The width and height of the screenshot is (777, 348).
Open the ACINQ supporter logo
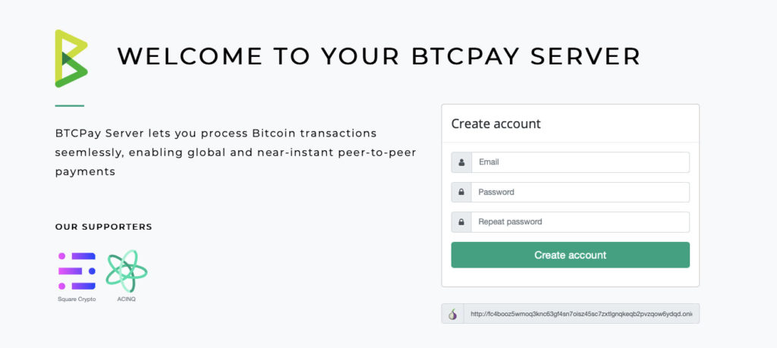click(x=127, y=271)
